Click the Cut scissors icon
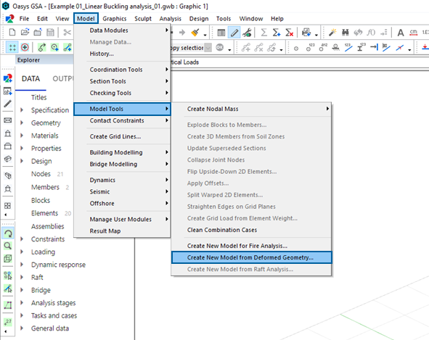 click(x=67, y=32)
